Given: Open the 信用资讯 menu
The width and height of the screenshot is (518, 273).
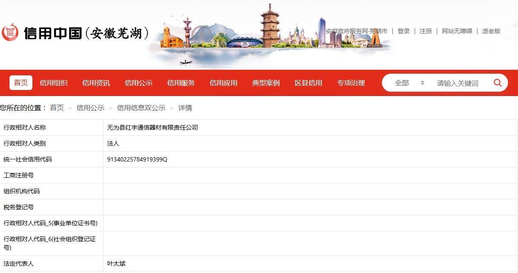Looking at the screenshot, I should 96,83.
